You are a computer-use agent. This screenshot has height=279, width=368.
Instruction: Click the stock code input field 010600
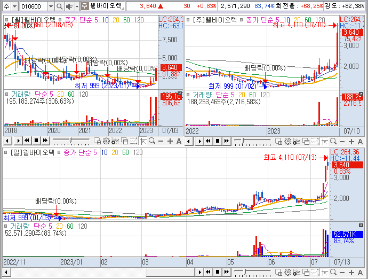[34, 6]
